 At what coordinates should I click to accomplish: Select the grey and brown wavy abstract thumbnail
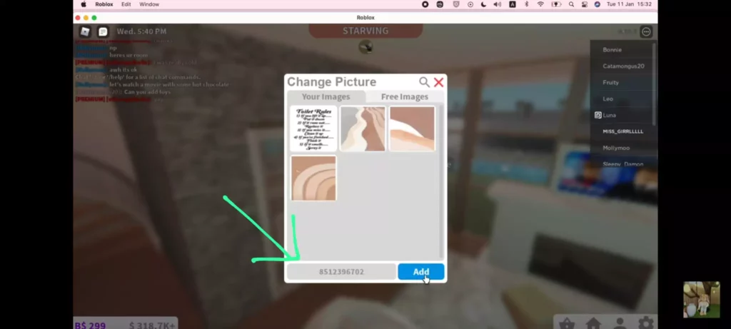pyautogui.click(x=363, y=128)
